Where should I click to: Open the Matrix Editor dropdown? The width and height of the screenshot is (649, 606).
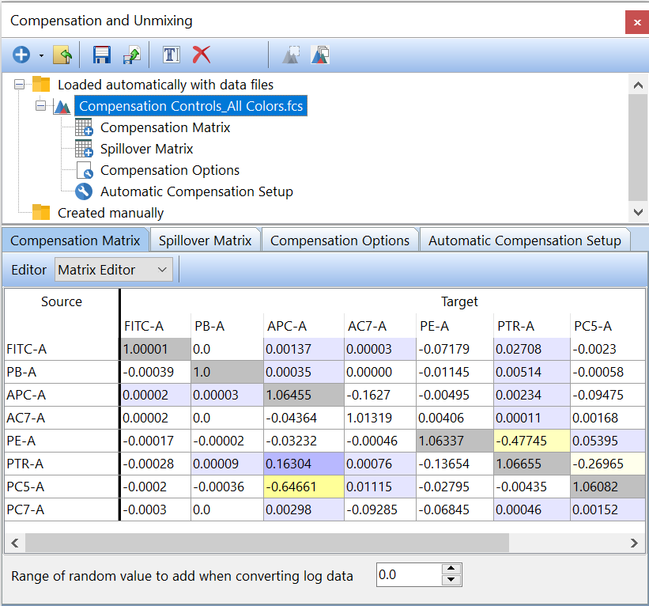(113, 270)
